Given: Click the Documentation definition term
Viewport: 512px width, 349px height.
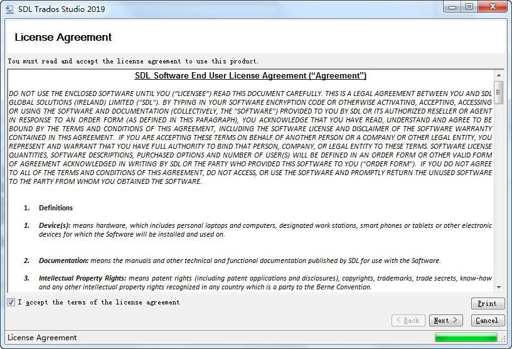Looking at the screenshot, I should [x=63, y=260].
